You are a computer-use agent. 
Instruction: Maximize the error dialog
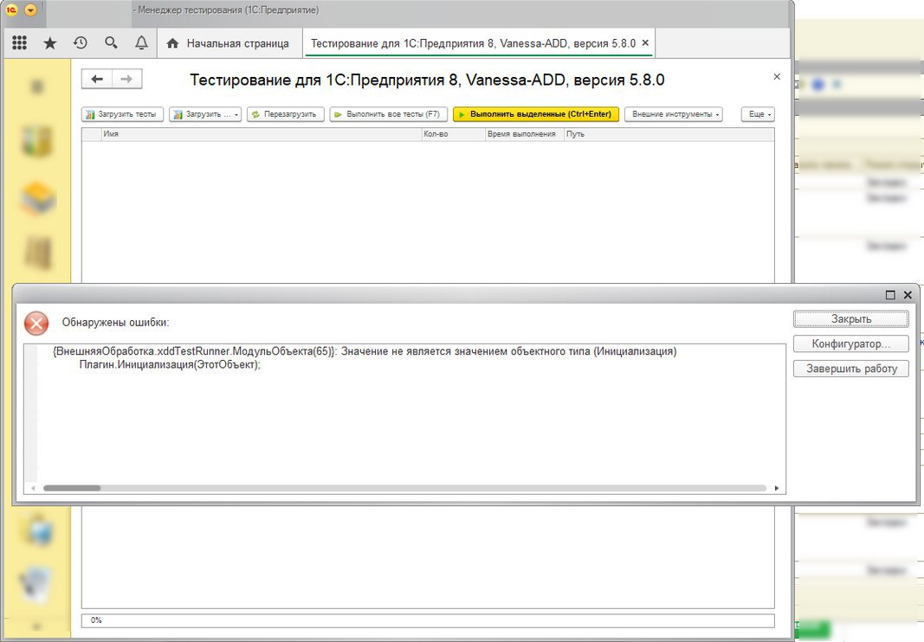[x=890, y=294]
